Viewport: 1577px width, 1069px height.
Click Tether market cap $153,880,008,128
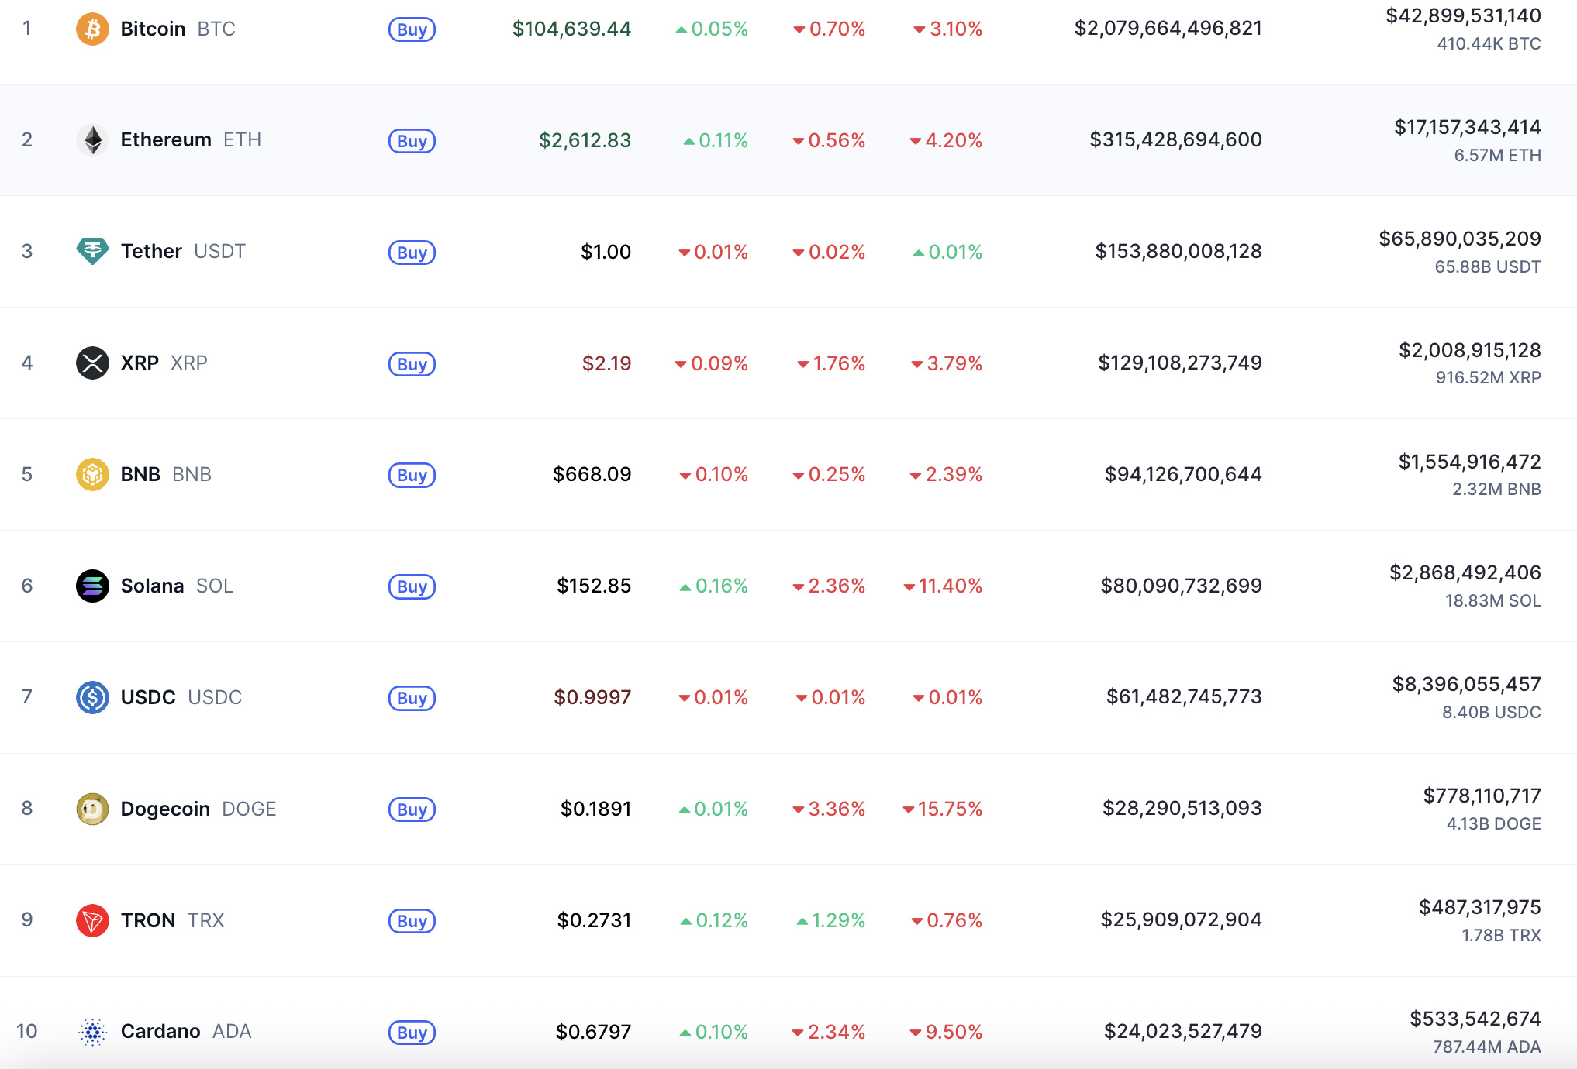[1178, 252]
